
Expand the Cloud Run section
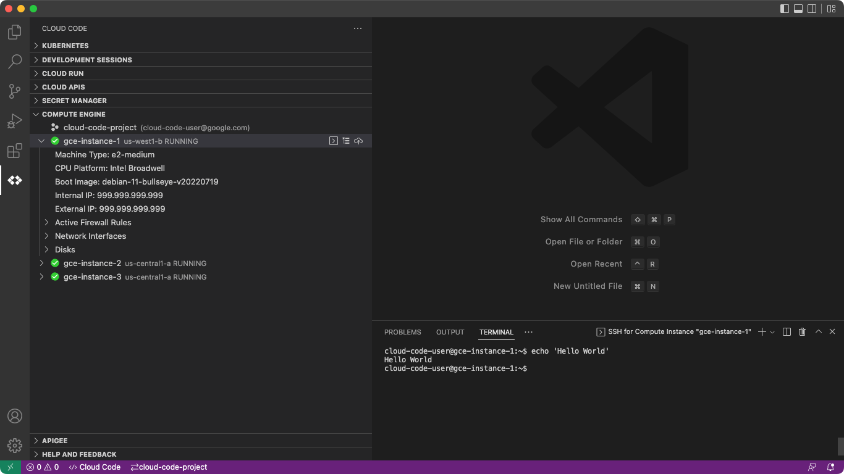coord(201,73)
